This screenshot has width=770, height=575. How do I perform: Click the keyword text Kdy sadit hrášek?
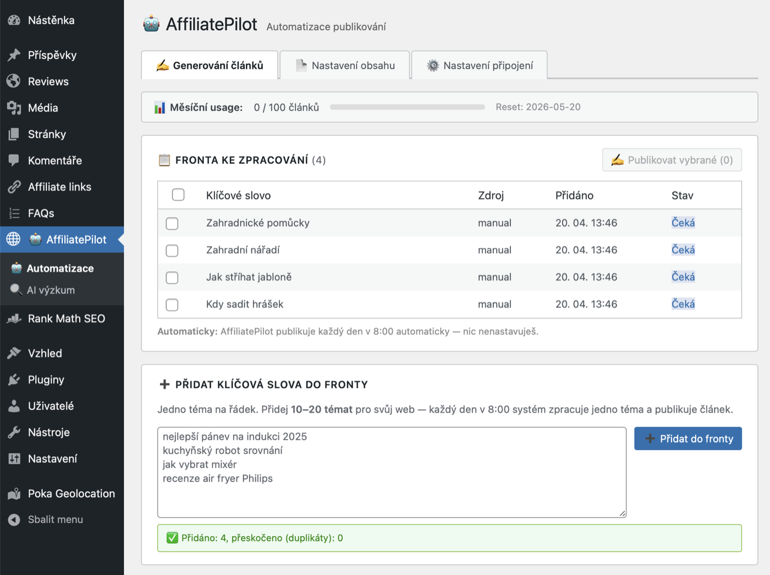point(245,304)
